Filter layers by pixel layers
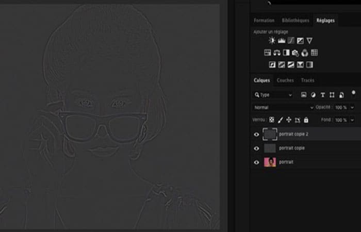This screenshot has height=232, width=361. click(x=304, y=94)
